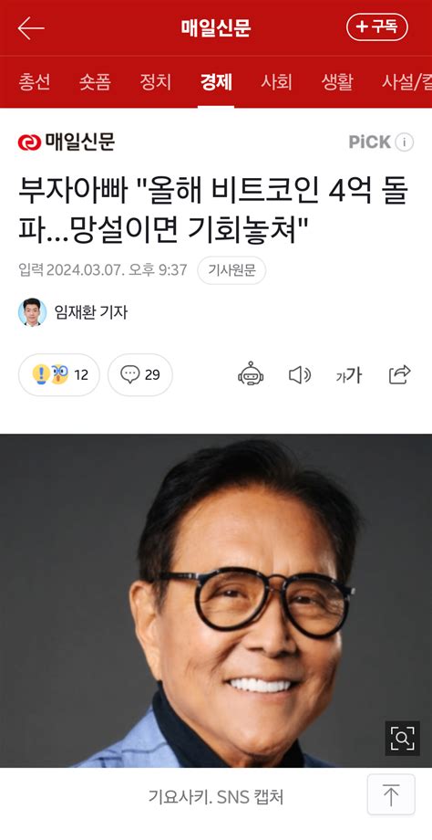Adjust font size with 가가 icon
The width and height of the screenshot is (432, 840).
click(348, 375)
